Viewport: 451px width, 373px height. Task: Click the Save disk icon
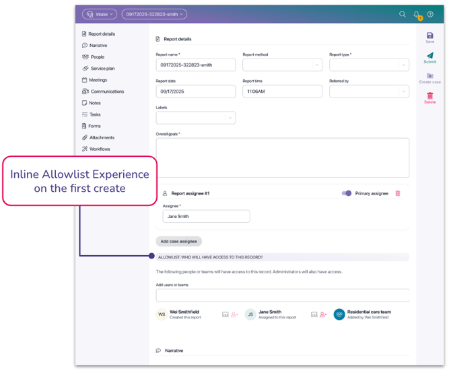(430, 36)
